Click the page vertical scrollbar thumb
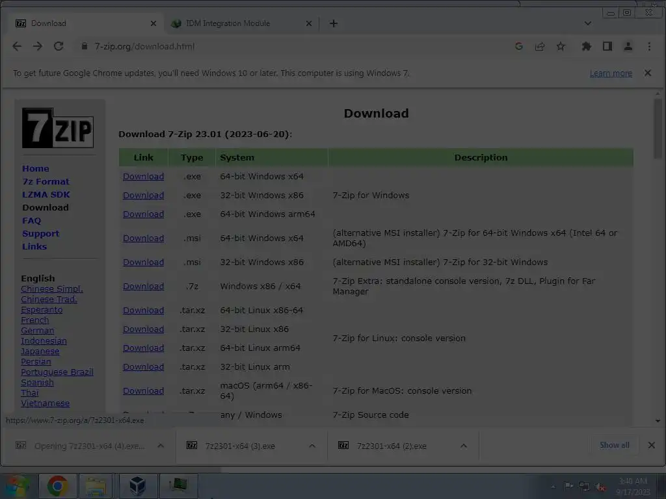The height and width of the screenshot is (499, 666). click(658, 129)
